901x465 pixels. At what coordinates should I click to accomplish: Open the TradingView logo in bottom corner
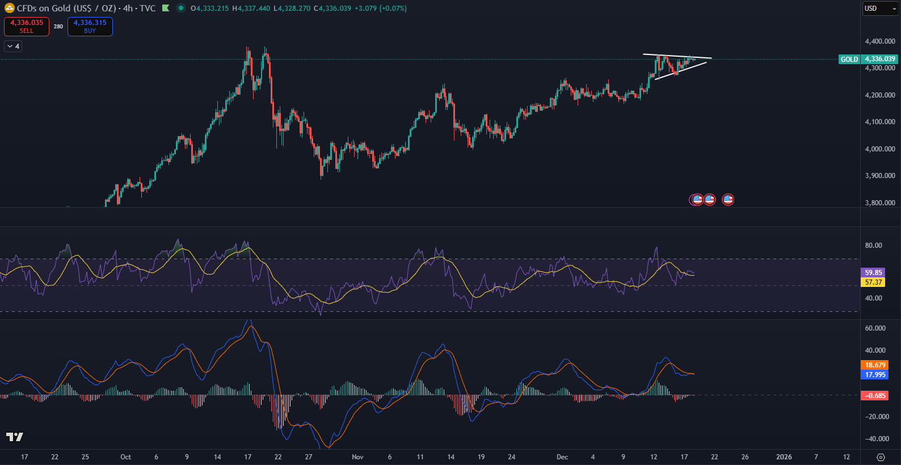[x=15, y=437]
